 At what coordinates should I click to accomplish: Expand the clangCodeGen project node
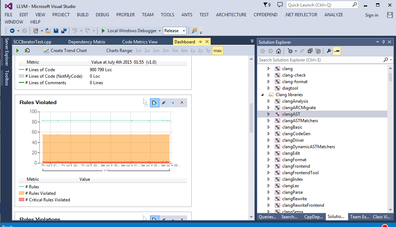click(x=268, y=134)
